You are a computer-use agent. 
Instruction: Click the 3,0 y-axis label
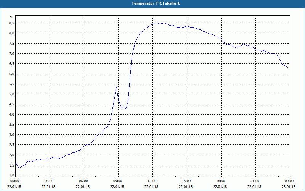pos(12,135)
